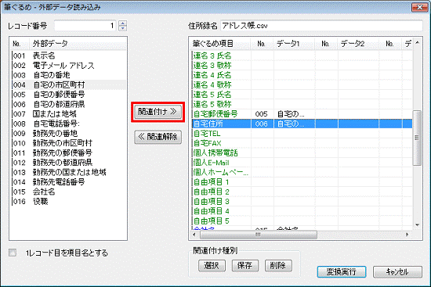Click the 住所録名 field showing アドレス帳.csv
Image resolution: width=431 pixels, height=287 pixels.
(x=321, y=26)
